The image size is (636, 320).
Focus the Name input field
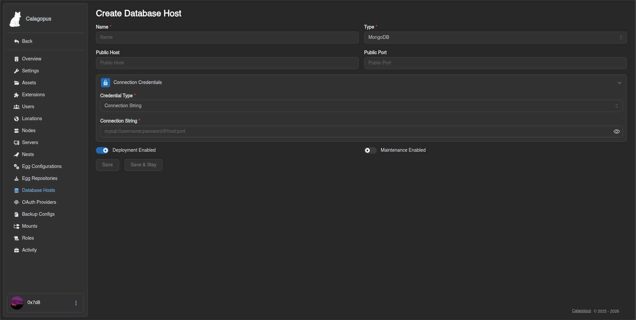tap(227, 38)
